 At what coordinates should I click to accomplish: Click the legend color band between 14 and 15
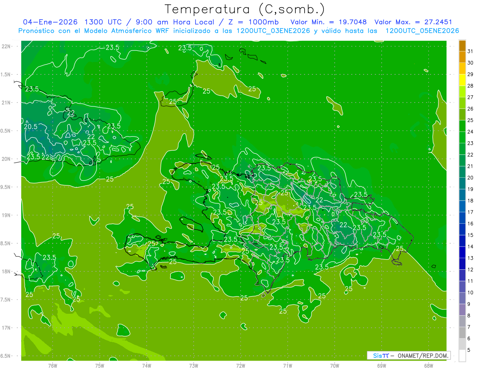(462, 241)
